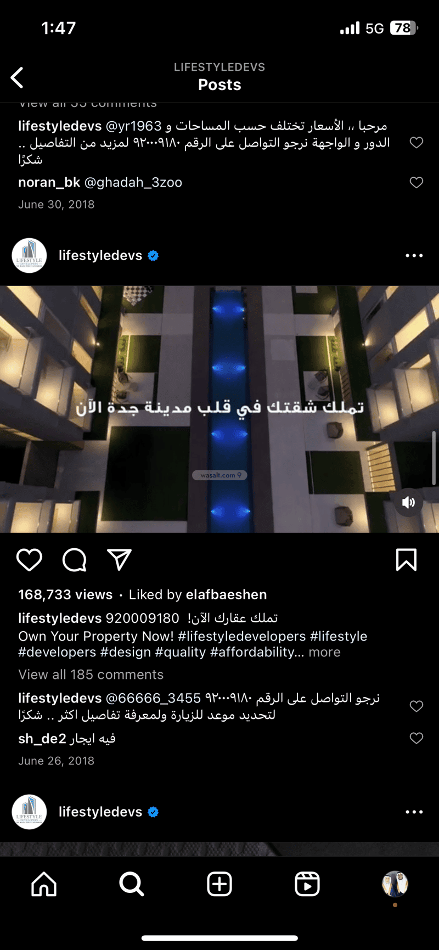
Task: Open options for the bottom lifestyledevs post
Action: [414, 812]
